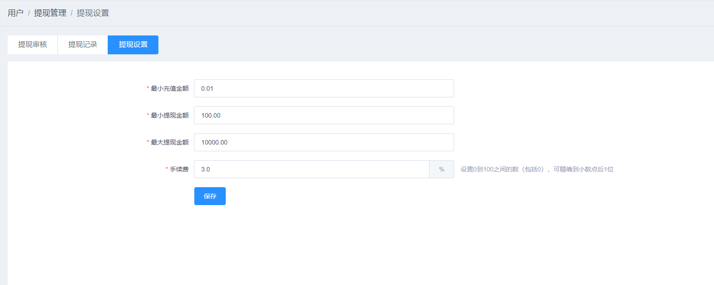
Task: Click the % suffix on the 手续费 field
Action: 442,169
